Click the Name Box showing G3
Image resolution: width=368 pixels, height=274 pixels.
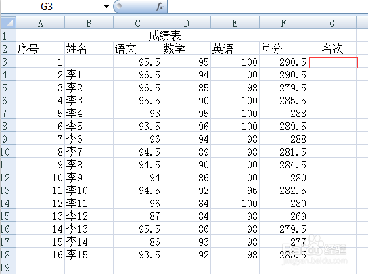point(47,7)
